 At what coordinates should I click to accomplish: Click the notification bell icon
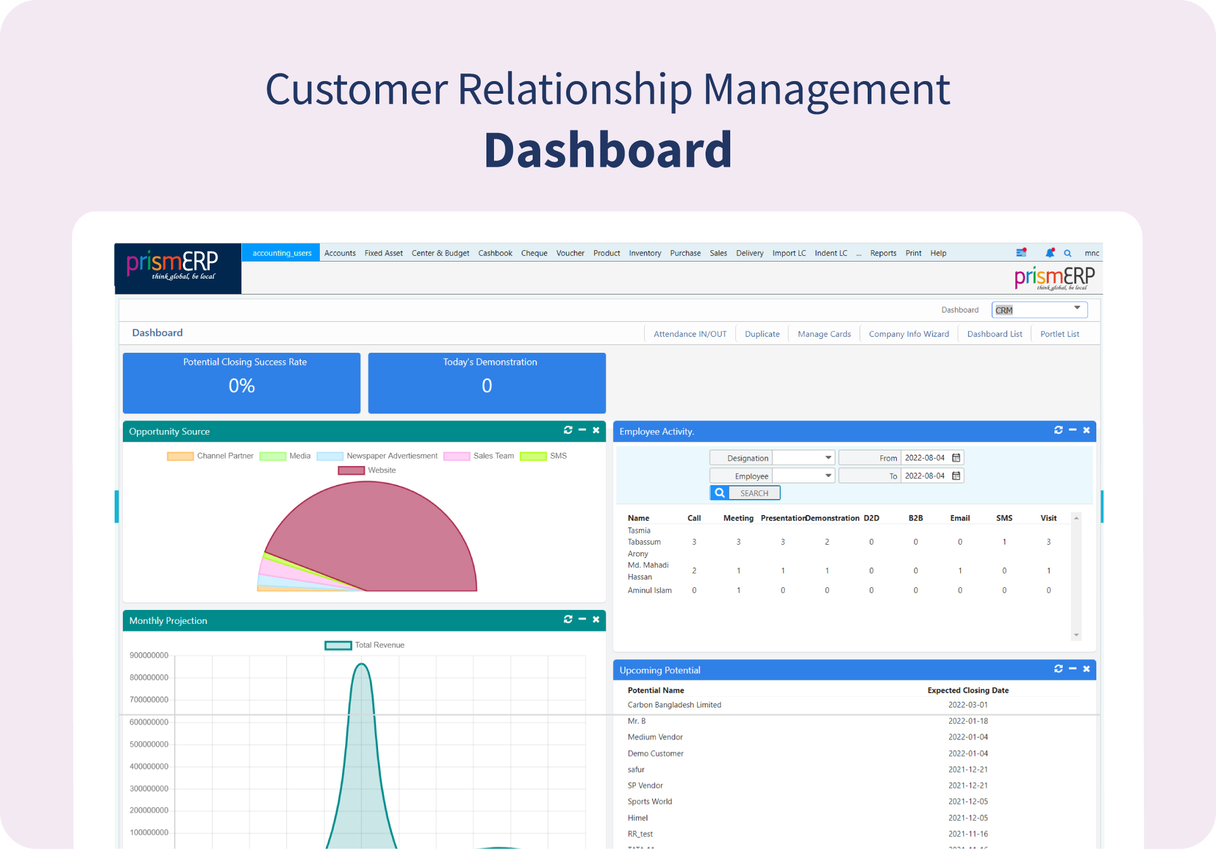[1049, 253]
